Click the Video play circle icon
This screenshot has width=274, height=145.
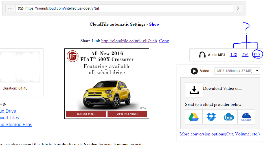[194, 71]
